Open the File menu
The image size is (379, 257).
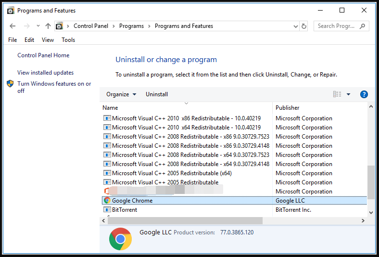click(x=13, y=40)
